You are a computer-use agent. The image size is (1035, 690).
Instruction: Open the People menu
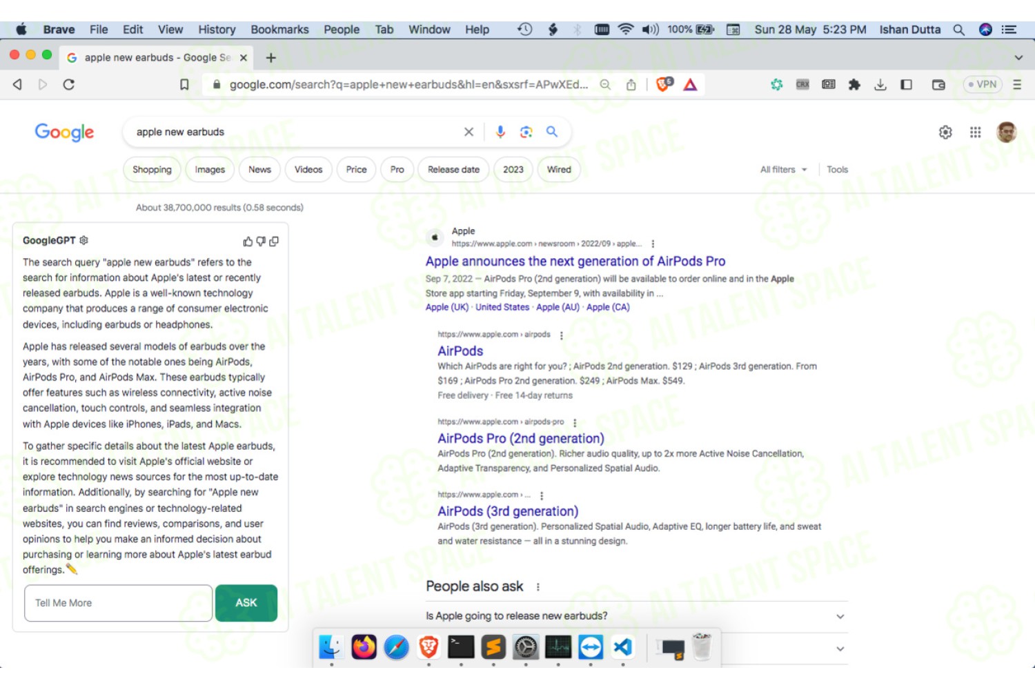point(342,29)
